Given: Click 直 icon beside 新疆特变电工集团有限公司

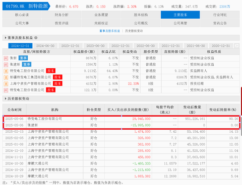Looking at the screenshot, I should 6,77.
